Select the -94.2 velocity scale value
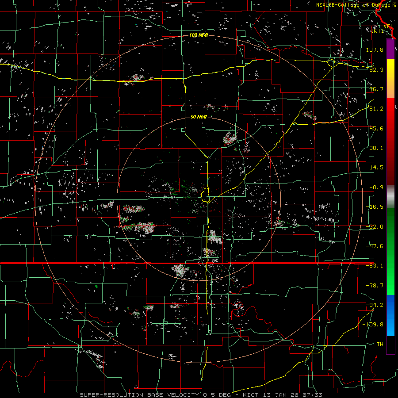398x398 pixels. tap(375, 305)
